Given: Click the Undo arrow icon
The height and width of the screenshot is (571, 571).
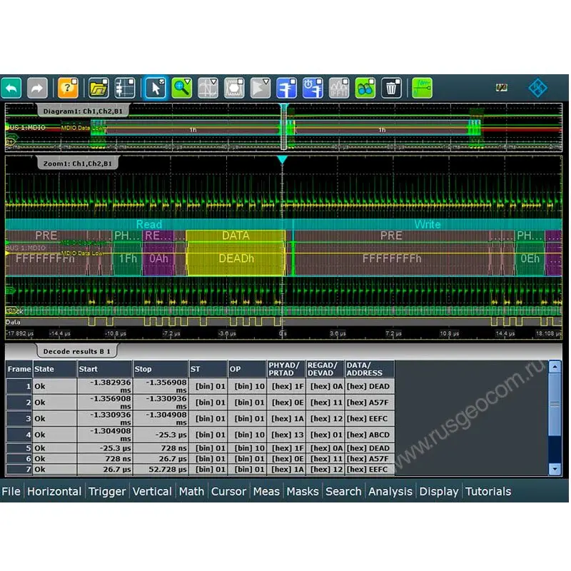Looking at the screenshot, I should pyautogui.click(x=11, y=88).
